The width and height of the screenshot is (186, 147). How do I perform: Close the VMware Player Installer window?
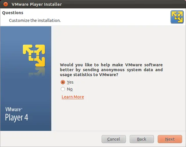(6, 4)
